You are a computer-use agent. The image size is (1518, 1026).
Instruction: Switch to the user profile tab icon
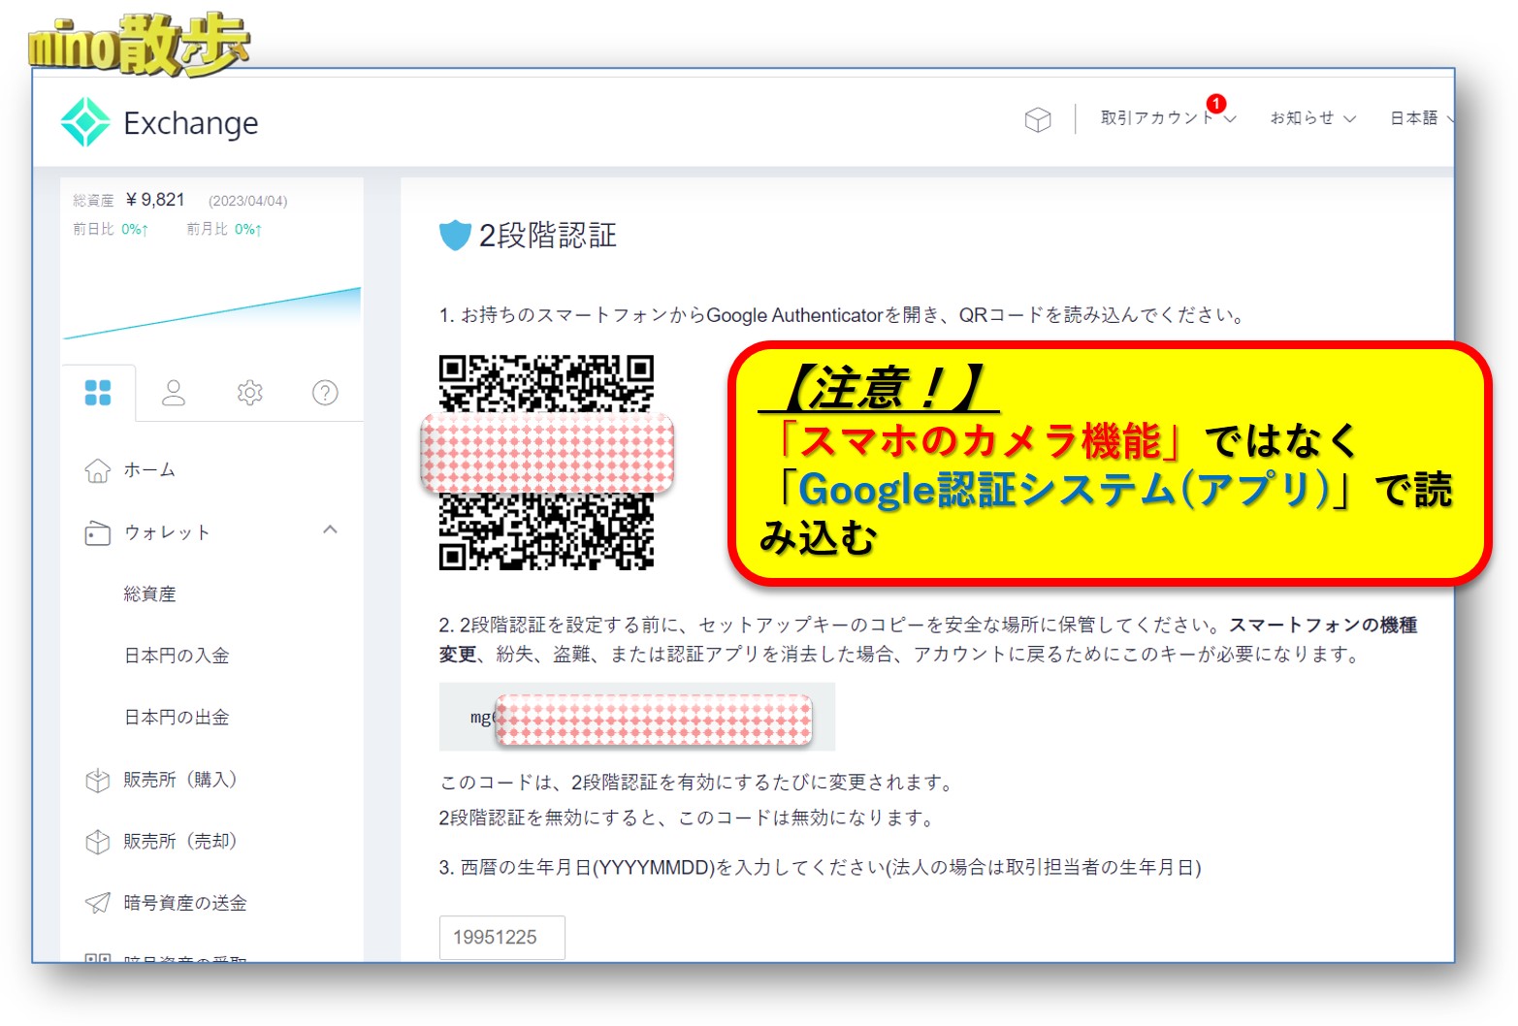point(174,393)
